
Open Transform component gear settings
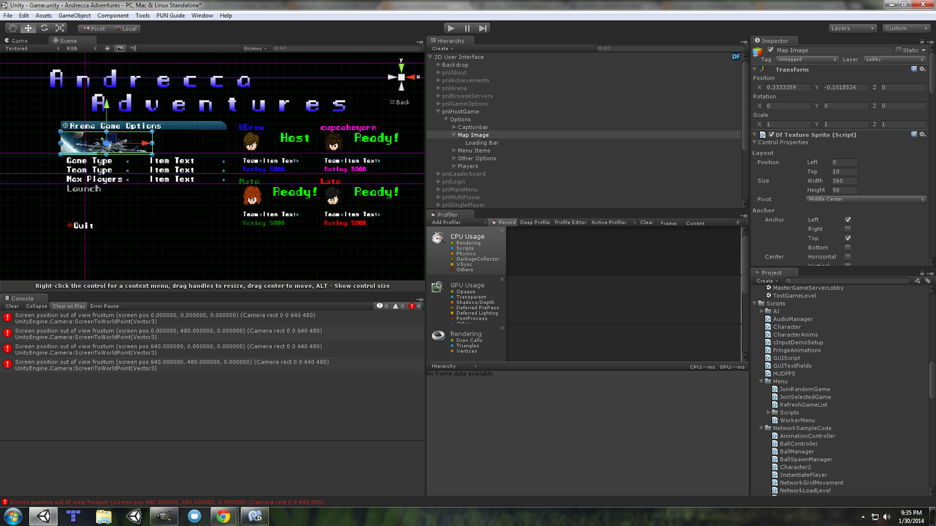click(923, 69)
